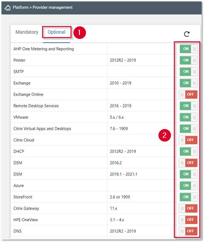
Task: Enable the DNS provider switch
Action: click(188, 231)
